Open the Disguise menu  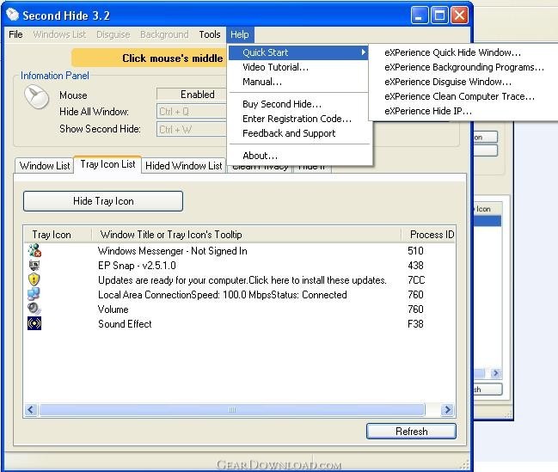pyautogui.click(x=113, y=34)
